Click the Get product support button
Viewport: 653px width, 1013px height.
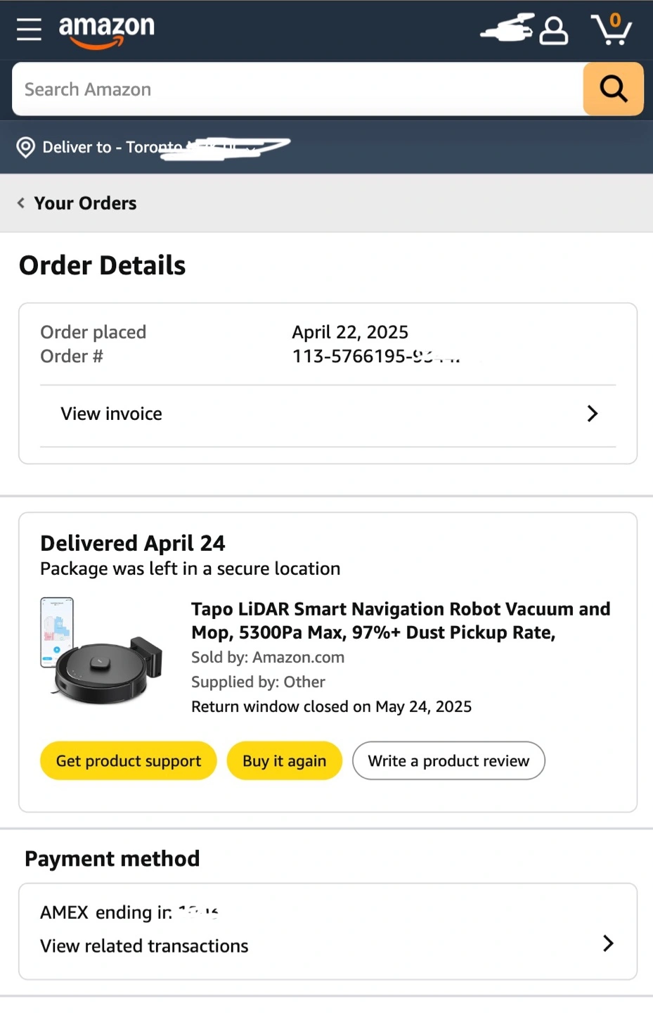pyautogui.click(x=128, y=760)
